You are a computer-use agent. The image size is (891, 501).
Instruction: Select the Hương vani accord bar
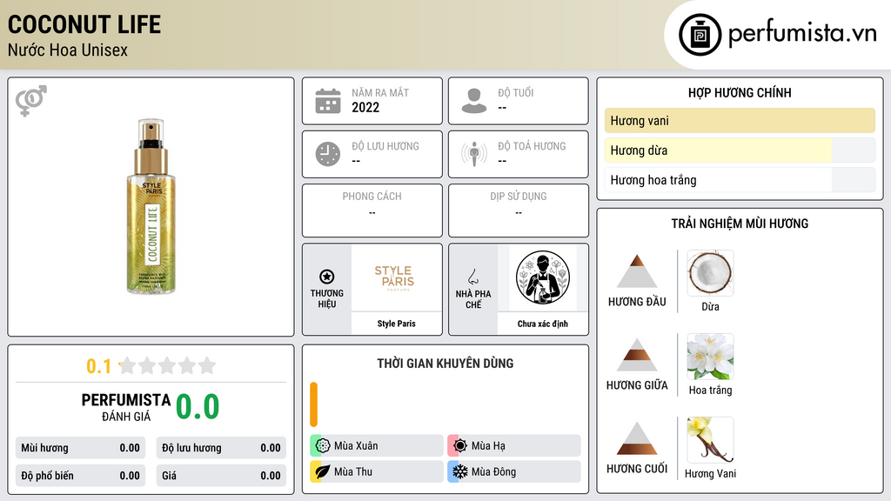point(740,120)
